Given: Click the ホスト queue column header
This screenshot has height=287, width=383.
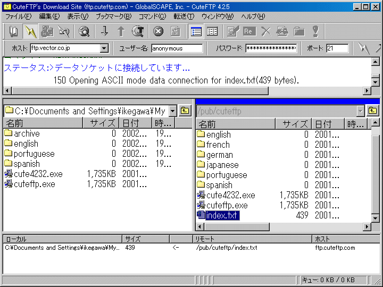Looking at the screenshot, I should pos(346,239).
